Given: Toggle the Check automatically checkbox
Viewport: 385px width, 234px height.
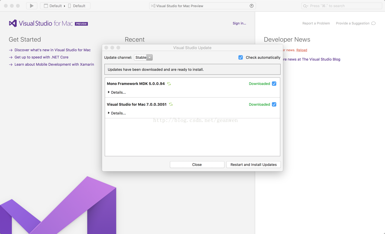Looking at the screenshot, I should 240,58.
